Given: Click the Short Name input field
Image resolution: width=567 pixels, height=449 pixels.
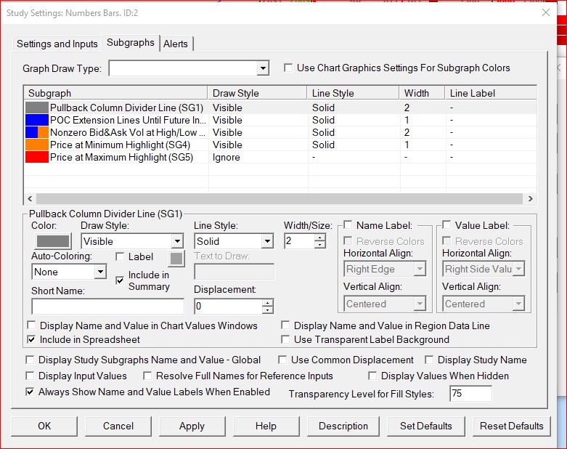Looking at the screenshot, I should pos(107,307).
